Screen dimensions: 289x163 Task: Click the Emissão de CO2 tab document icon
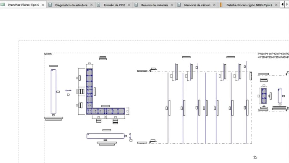point(99,5)
